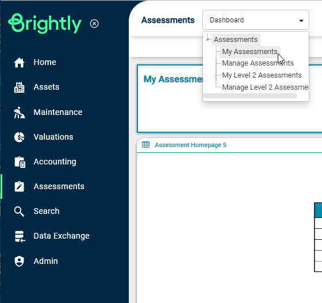Viewport: 322px width, 303px height.
Task: Select the Assessments clipboard pencil icon
Action: pyautogui.click(x=19, y=186)
